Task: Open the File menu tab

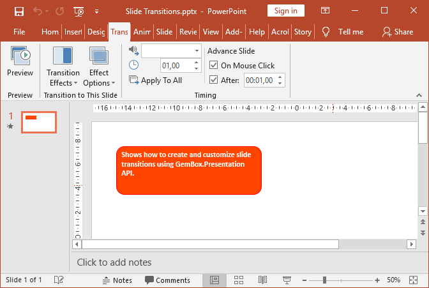Action: point(19,32)
